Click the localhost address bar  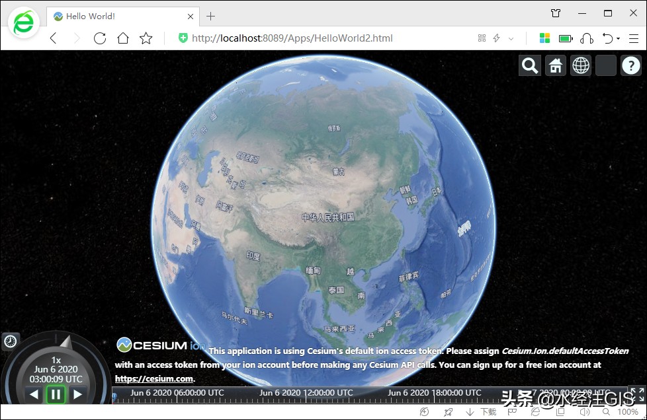pyautogui.click(x=292, y=38)
